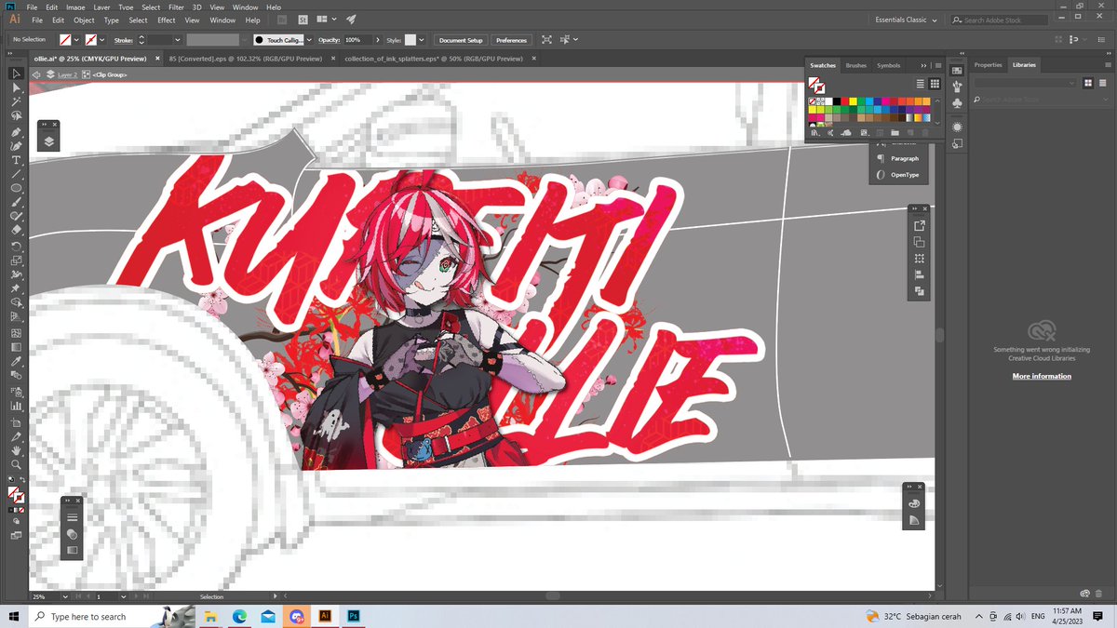Select the Hand tool
The height and width of the screenshot is (628, 1117).
tap(16, 448)
